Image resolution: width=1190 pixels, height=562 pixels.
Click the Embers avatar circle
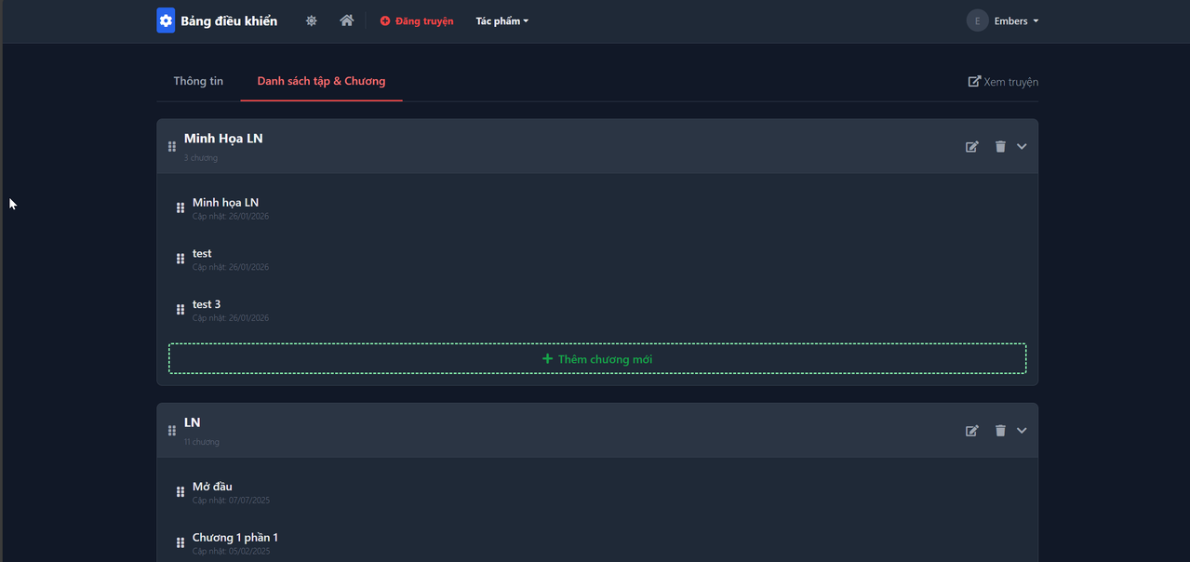(977, 20)
